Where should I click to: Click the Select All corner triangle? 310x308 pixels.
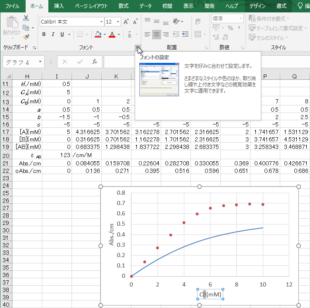[9, 76]
